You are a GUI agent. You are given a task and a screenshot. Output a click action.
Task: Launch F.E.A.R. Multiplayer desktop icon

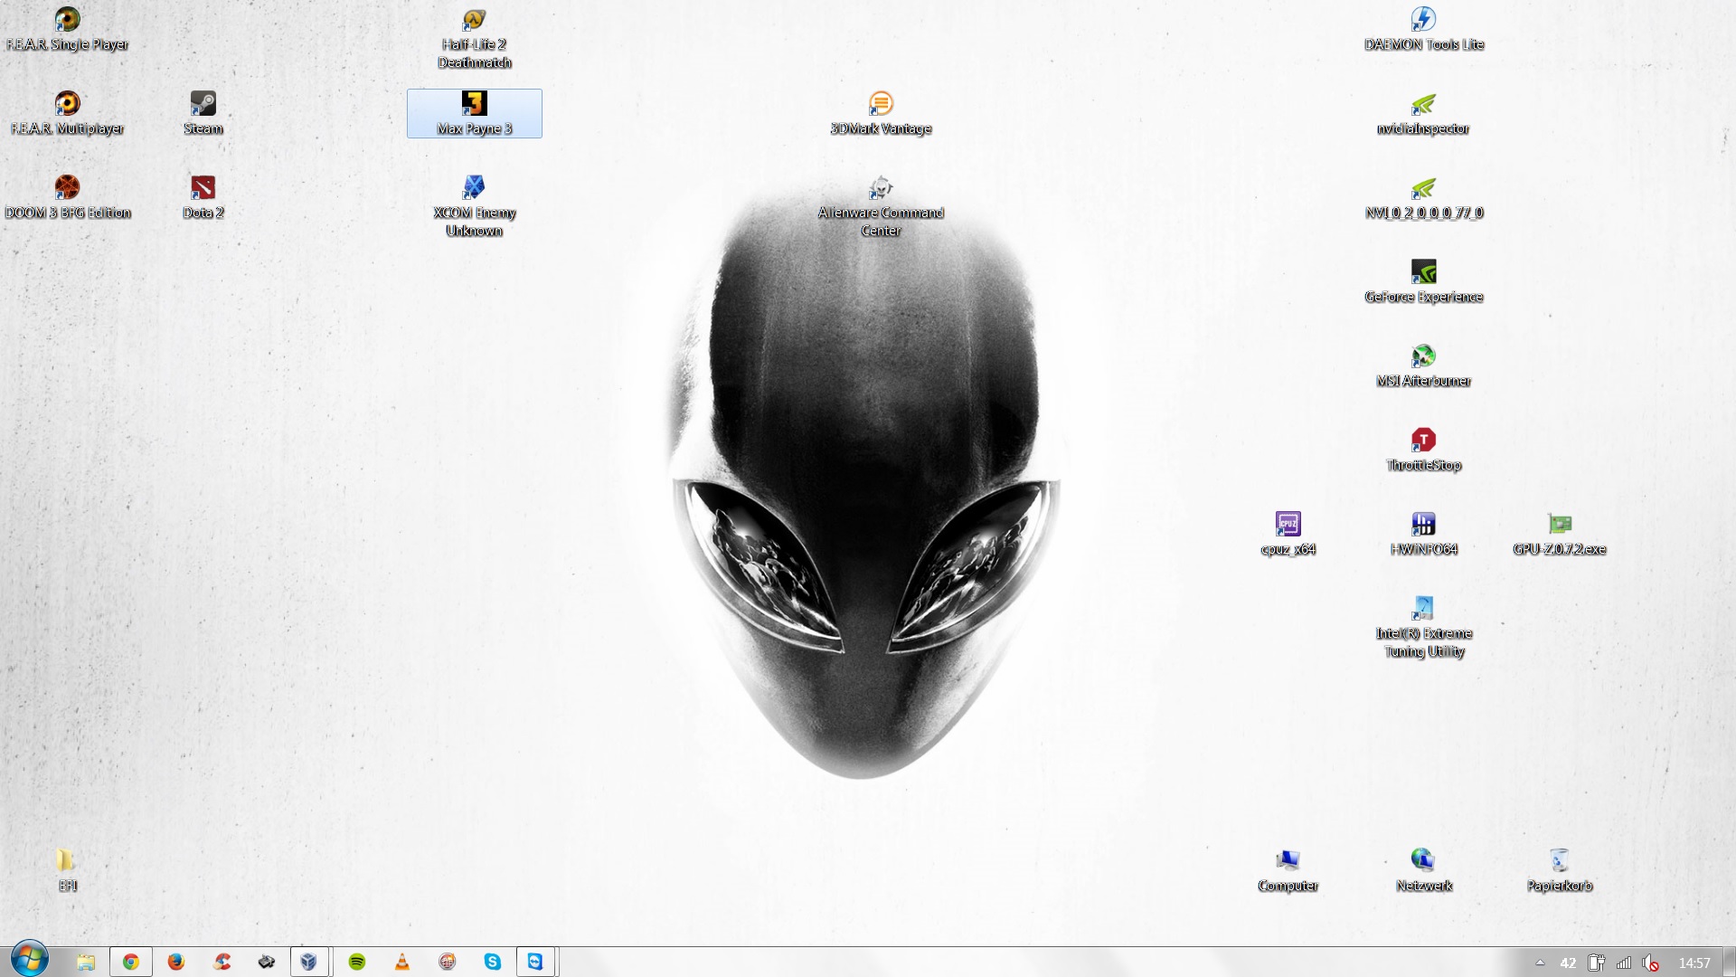click(68, 113)
